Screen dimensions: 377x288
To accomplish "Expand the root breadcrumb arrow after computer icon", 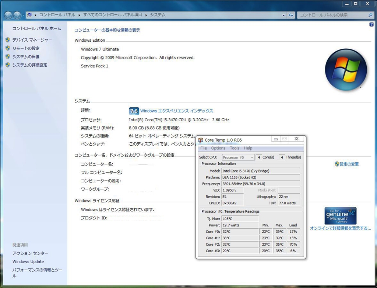I will [x=35, y=15].
